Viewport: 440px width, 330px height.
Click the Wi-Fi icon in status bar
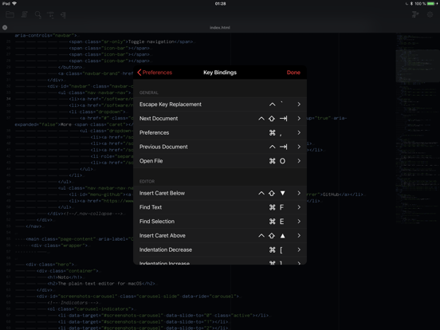tap(14, 3)
